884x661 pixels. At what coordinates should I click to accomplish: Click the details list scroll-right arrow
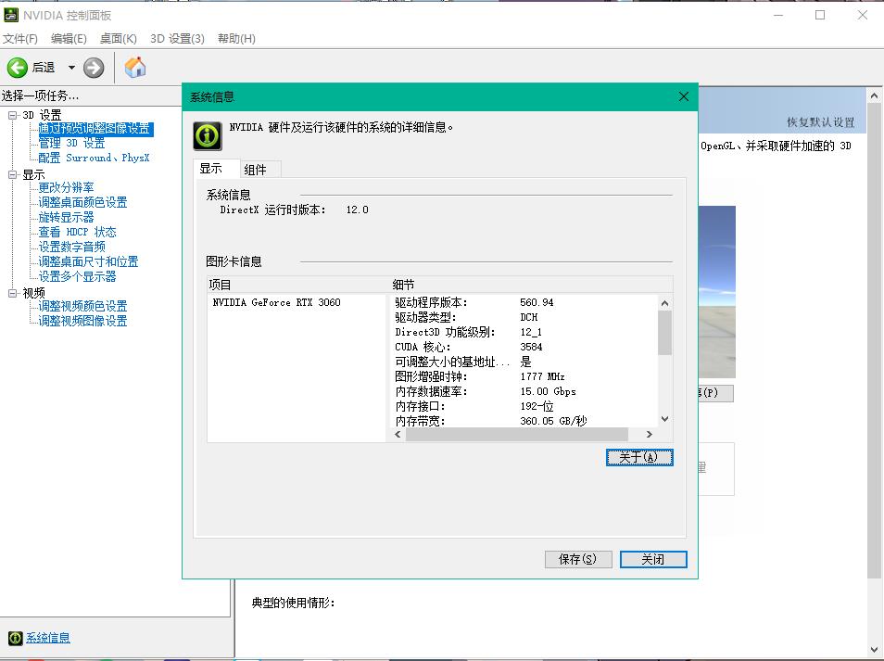point(649,434)
